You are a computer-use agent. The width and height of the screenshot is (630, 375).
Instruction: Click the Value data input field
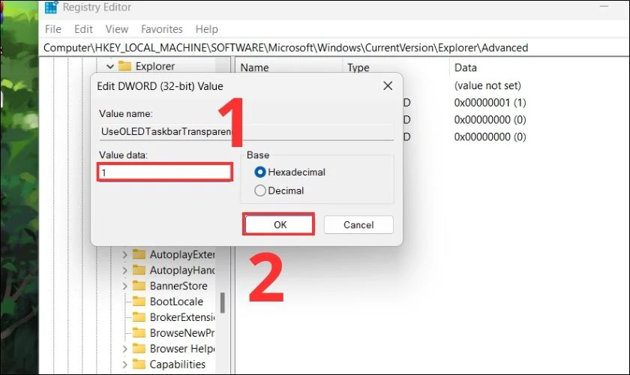[165, 172]
